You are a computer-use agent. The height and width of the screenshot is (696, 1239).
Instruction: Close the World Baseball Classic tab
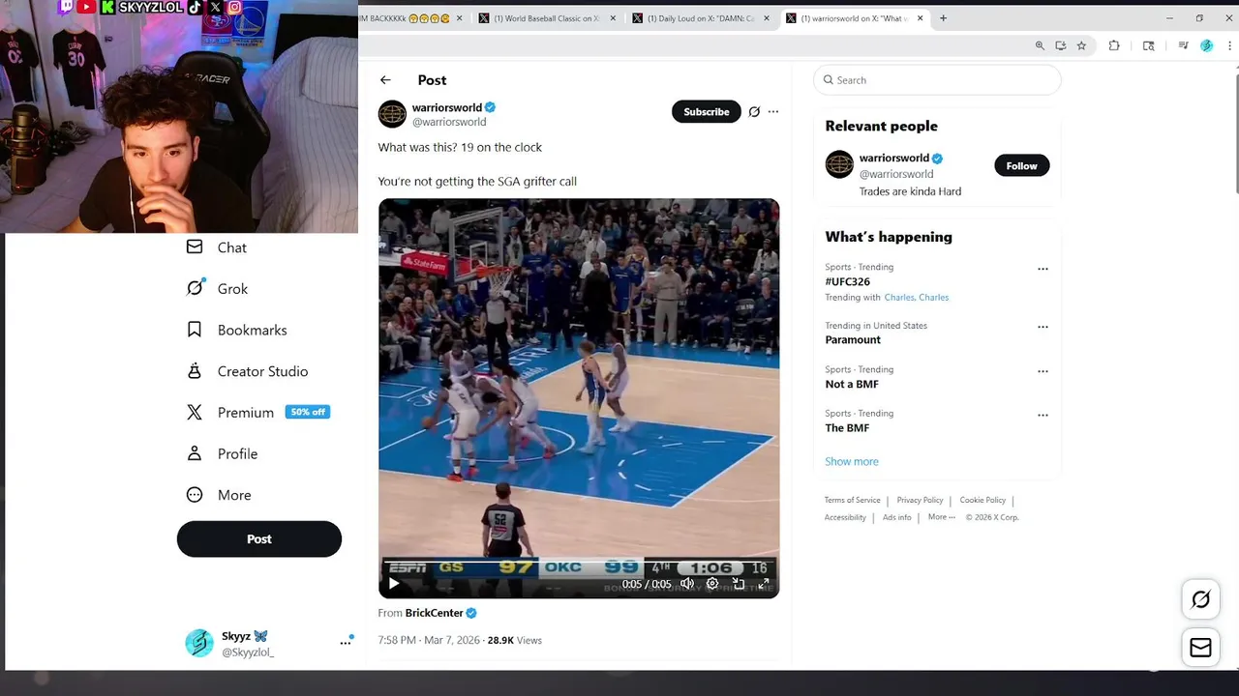point(614,18)
